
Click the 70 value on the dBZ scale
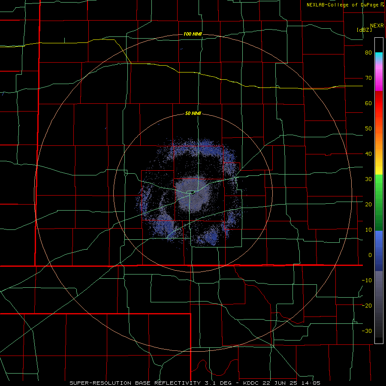point(368,78)
